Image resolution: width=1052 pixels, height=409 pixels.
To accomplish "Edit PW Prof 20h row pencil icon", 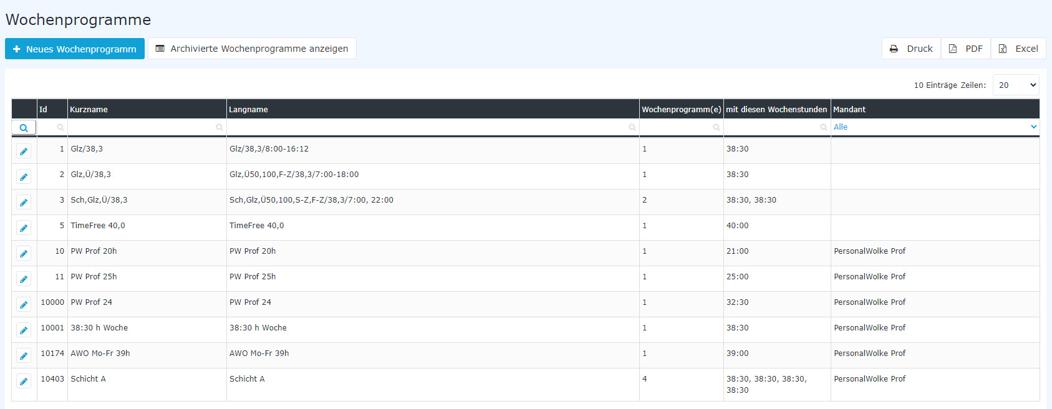I will point(24,254).
